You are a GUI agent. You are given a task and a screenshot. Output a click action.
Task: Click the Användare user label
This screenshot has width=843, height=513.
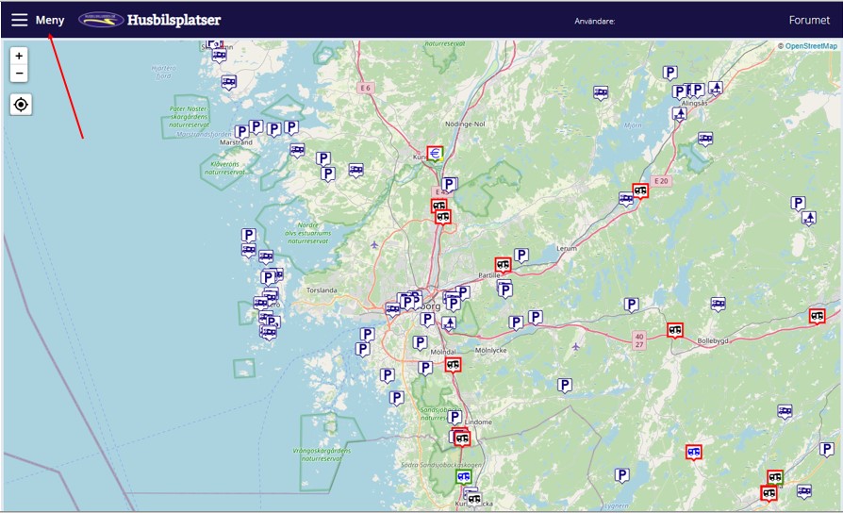(594, 21)
